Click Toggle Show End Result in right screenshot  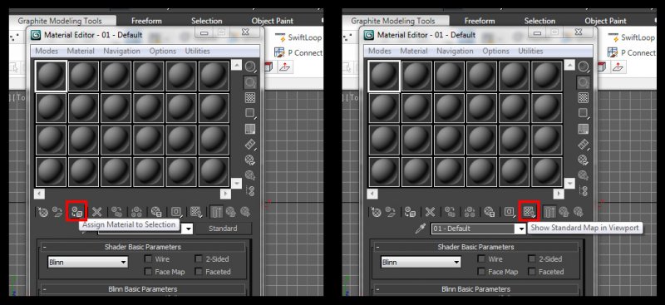coord(549,212)
